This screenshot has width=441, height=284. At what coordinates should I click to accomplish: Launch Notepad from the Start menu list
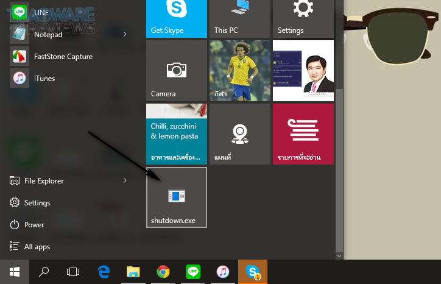(63, 34)
